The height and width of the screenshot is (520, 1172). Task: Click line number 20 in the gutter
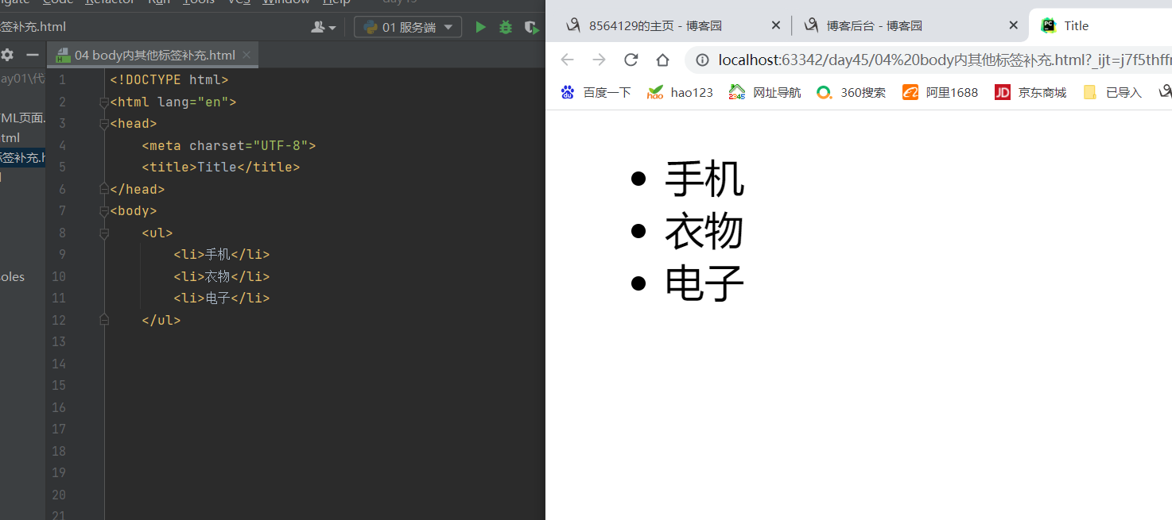[59, 495]
